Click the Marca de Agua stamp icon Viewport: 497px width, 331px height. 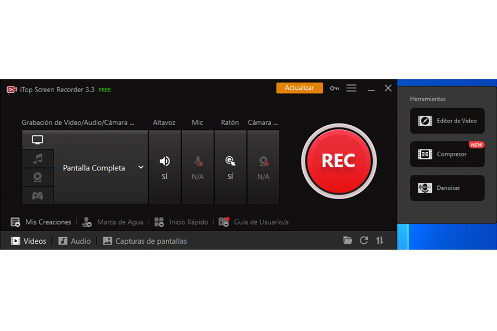coord(87,222)
